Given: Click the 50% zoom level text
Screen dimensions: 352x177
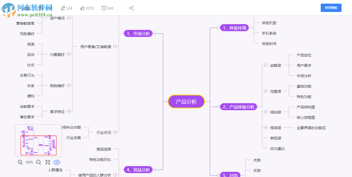Looking at the screenshot, I should pos(29,162).
